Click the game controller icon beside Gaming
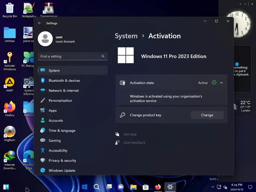 point(43,140)
